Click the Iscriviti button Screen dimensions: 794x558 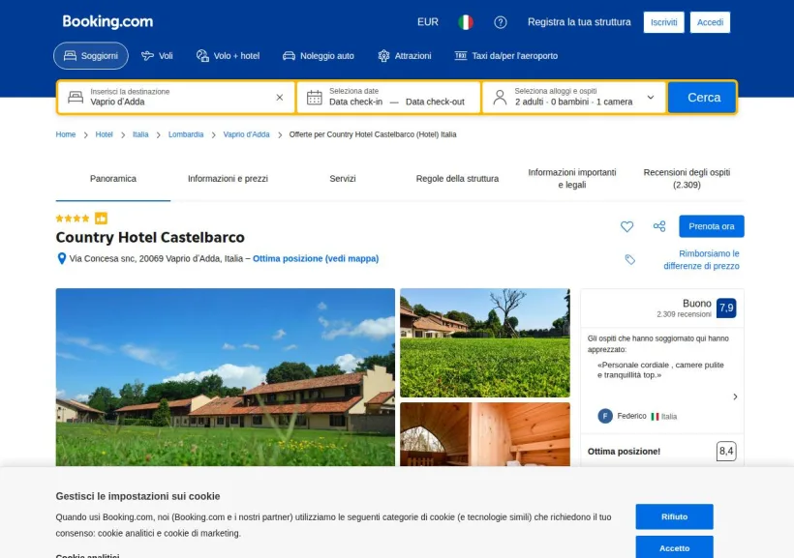[664, 22]
